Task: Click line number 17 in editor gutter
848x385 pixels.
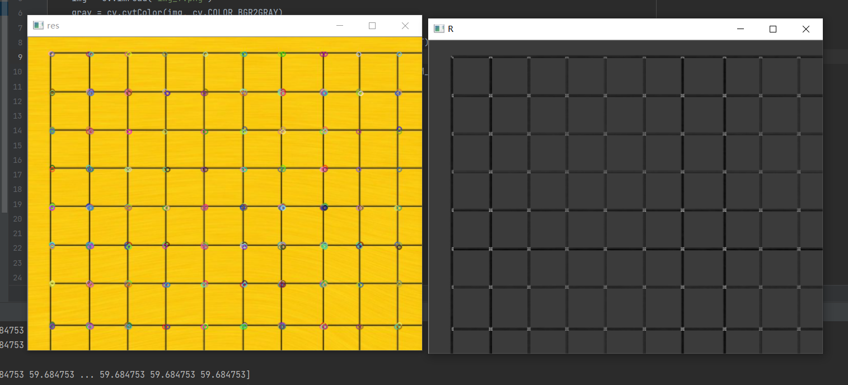Action: (x=17, y=175)
